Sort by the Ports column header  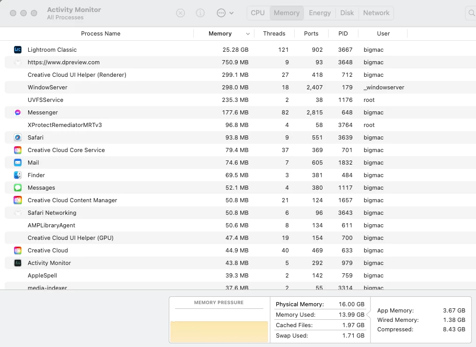tap(311, 33)
